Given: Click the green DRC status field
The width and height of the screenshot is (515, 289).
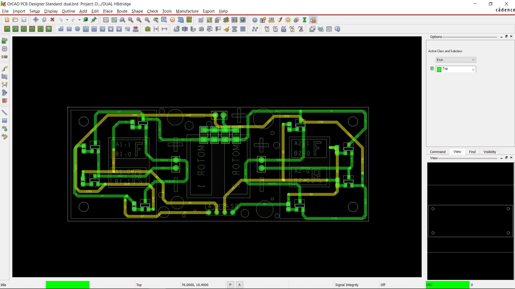Looking at the screenshot, I should (x=447, y=285).
